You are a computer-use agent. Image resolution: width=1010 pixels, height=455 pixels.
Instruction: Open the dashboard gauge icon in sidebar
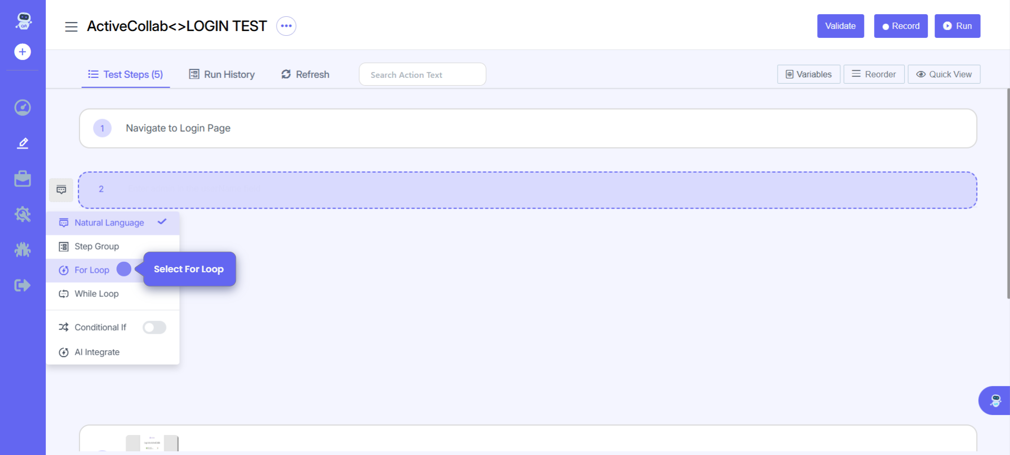click(x=22, y=107)
